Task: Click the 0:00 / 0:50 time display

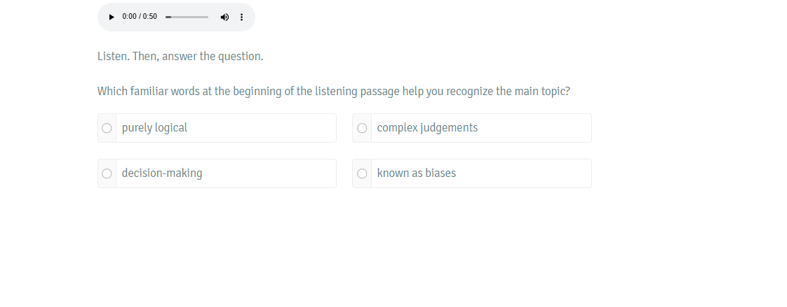Action: pyautogui.click(x=140, y=17)
